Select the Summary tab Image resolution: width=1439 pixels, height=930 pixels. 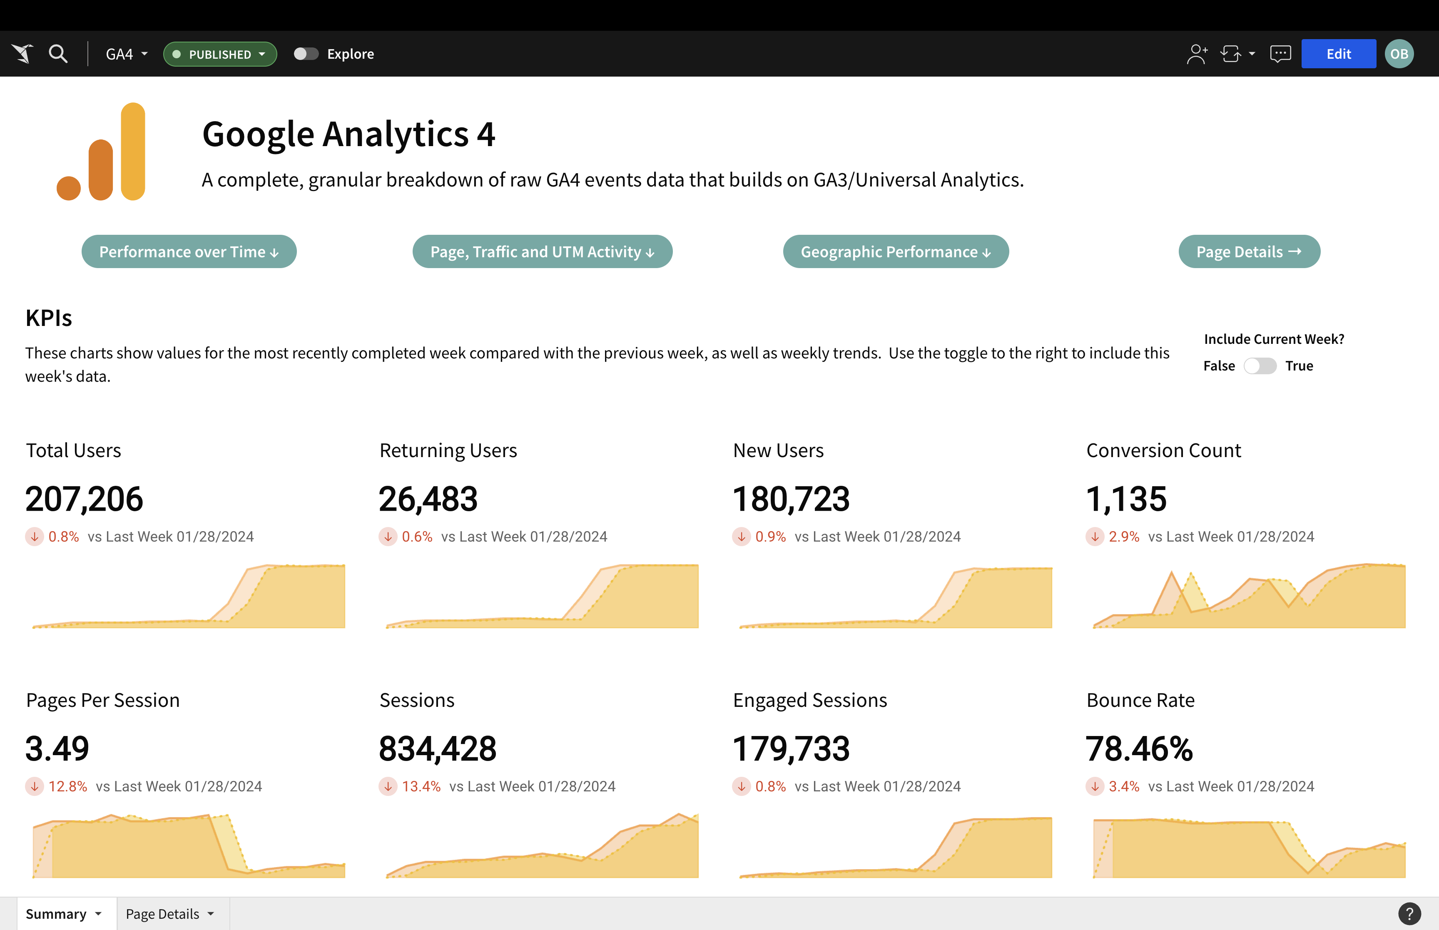[x=55, y=914]
